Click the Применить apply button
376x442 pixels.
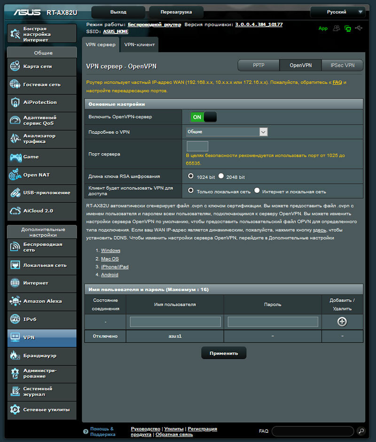click(224, 353)
